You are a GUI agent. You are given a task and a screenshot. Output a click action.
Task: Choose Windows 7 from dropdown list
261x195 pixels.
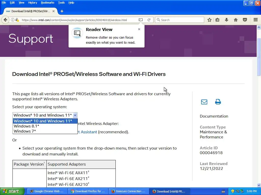coord(45,131)
